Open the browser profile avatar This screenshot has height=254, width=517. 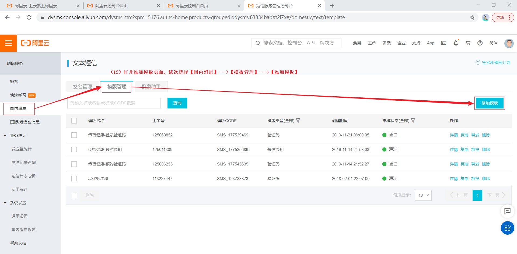pos(485,17)
